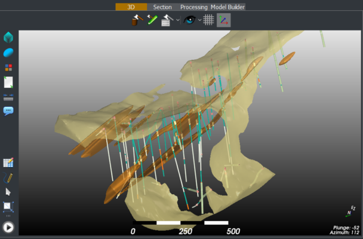The width and height of the screenshot is (363, 239).
Task: Select the box selection tool
Action: [x=8, y=207]
